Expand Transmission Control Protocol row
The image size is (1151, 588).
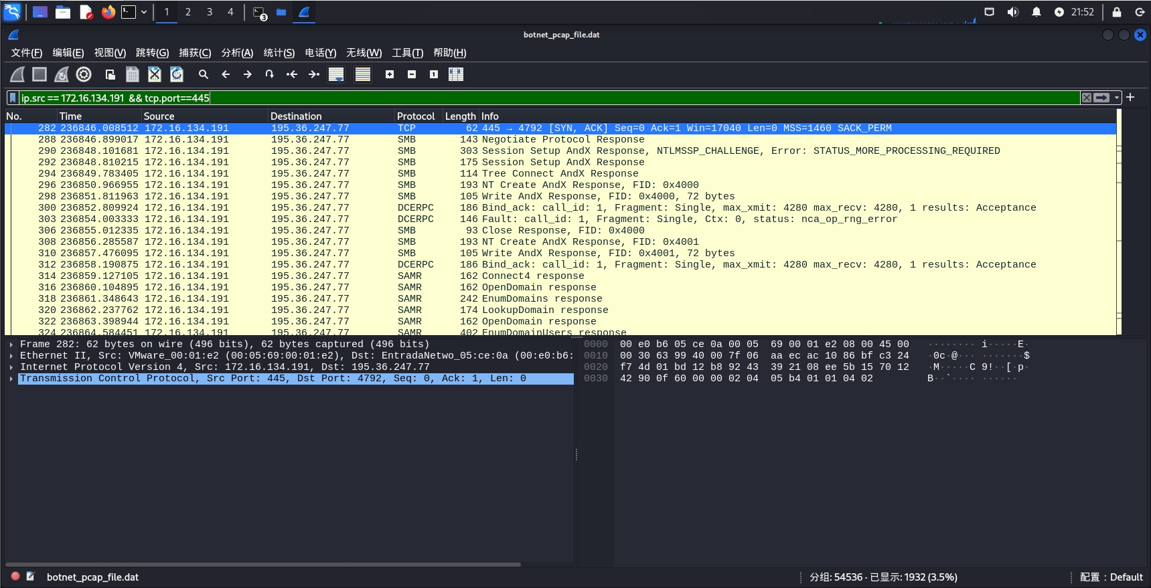[11, 379]
